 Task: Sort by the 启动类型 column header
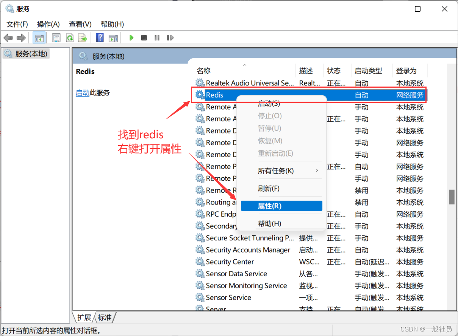[x=372, y=71]
